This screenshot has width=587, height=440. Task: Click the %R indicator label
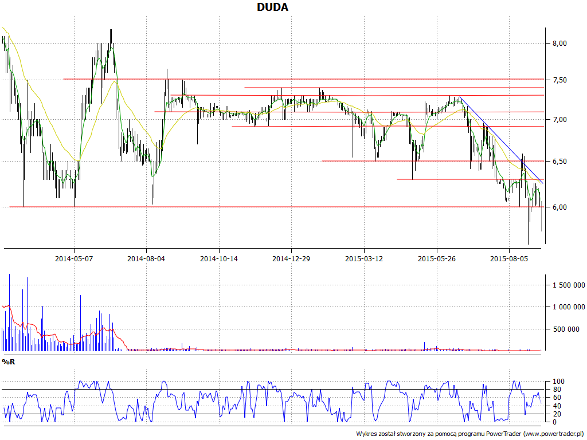(x=8, y=362)
